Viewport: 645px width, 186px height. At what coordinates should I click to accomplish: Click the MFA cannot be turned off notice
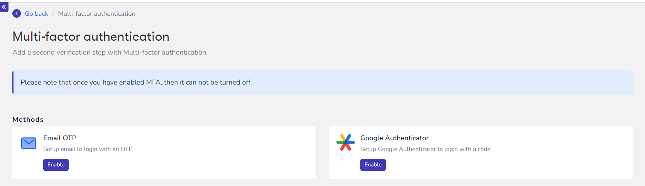(x=136, y=82)
